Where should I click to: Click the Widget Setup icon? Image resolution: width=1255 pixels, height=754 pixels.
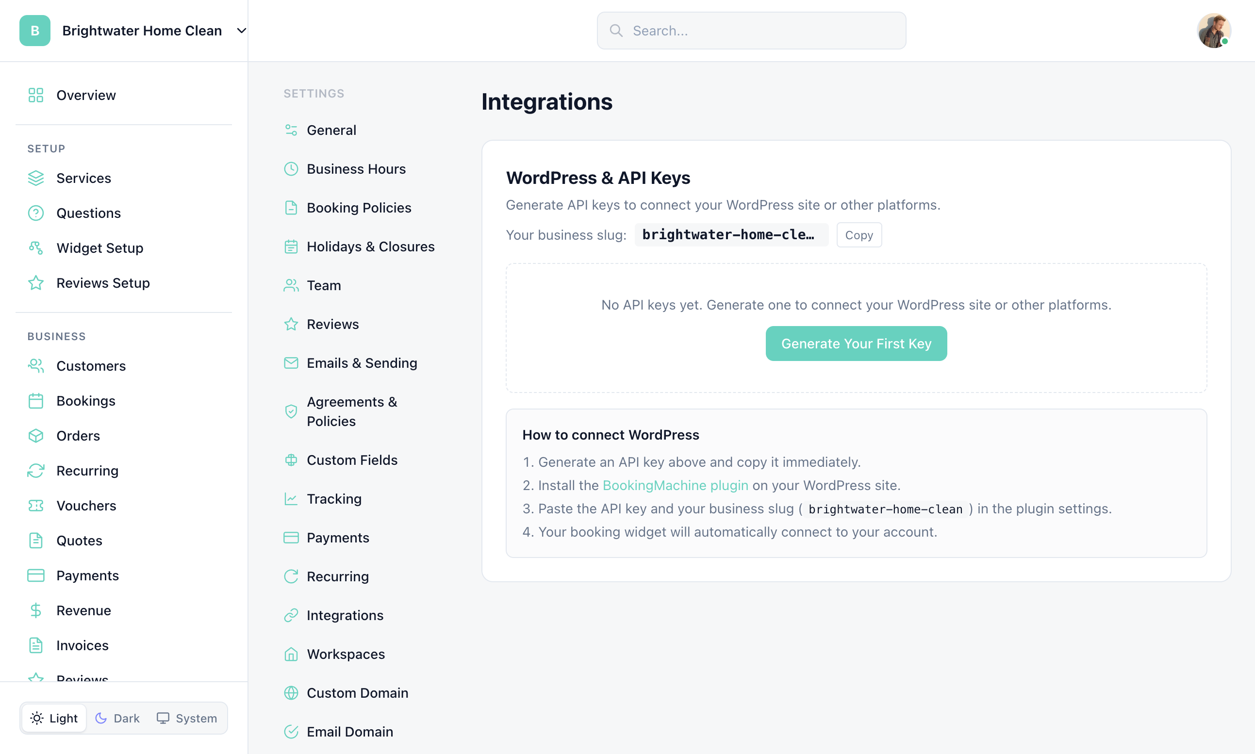point(35,248)
